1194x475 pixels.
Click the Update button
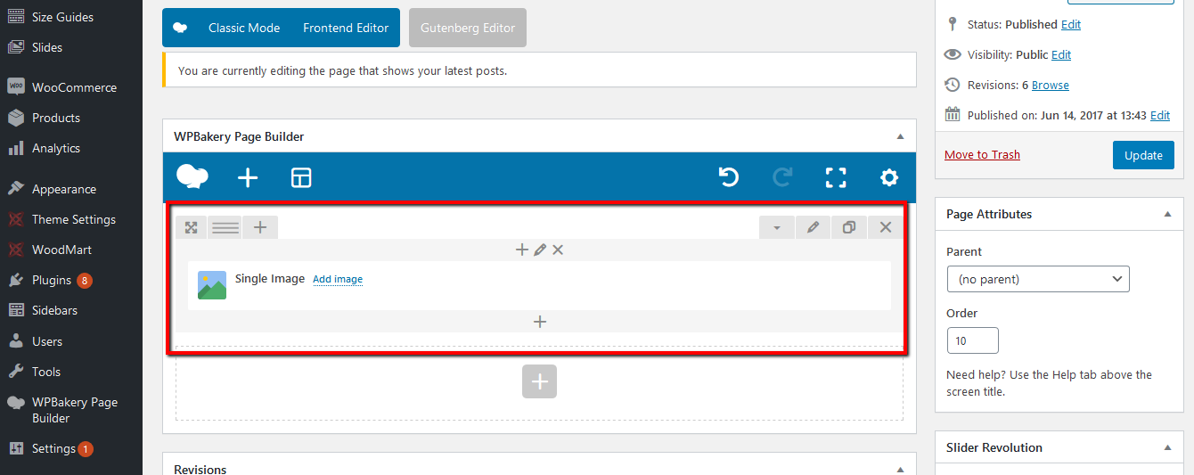pyautogui.click(x=1143, y=155)
